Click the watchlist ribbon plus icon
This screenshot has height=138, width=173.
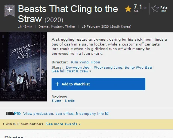10,10
